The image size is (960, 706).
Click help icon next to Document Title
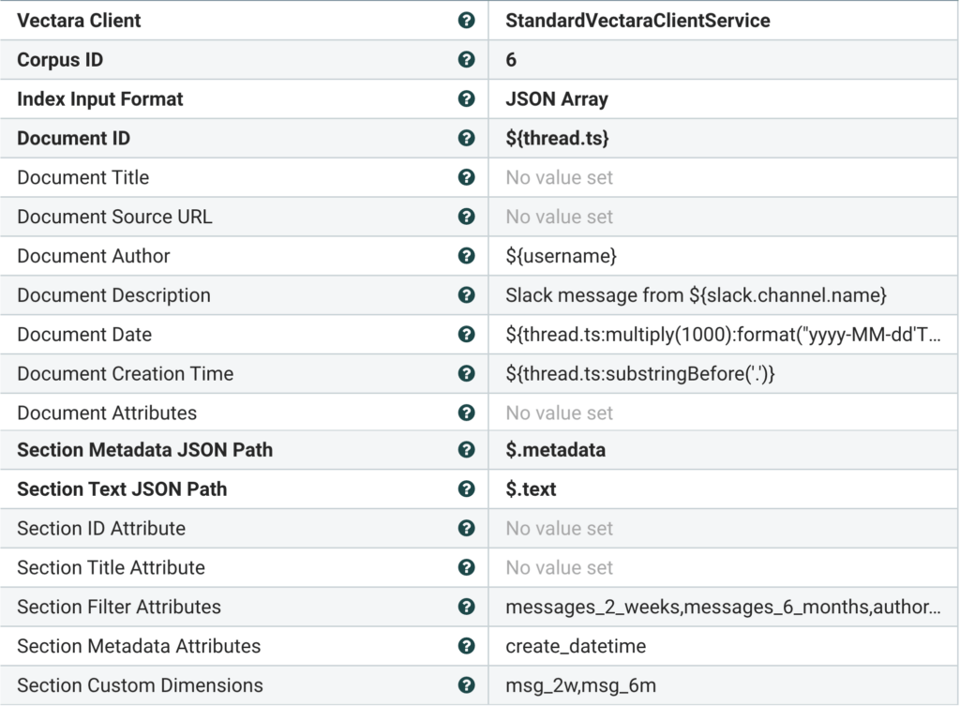tap(466, 178)
